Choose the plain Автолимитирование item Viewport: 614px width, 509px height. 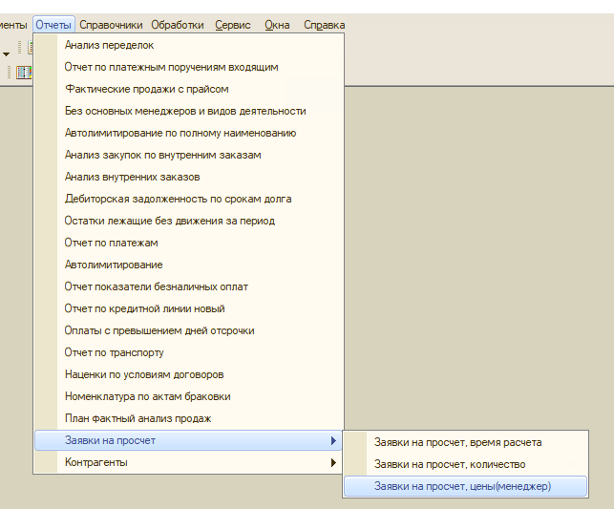click(189, 265)
